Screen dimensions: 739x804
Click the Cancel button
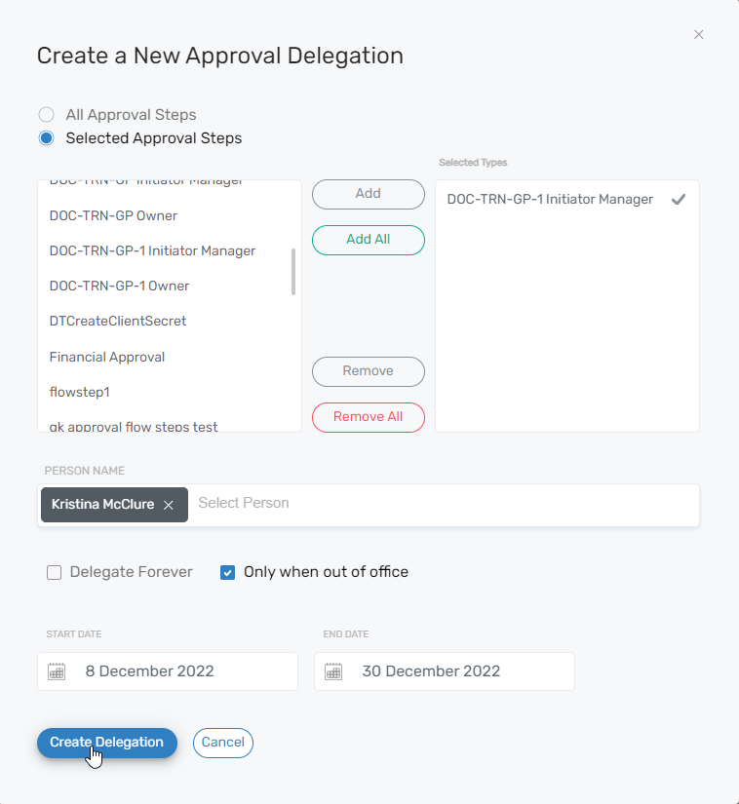(x=223, y=743)
